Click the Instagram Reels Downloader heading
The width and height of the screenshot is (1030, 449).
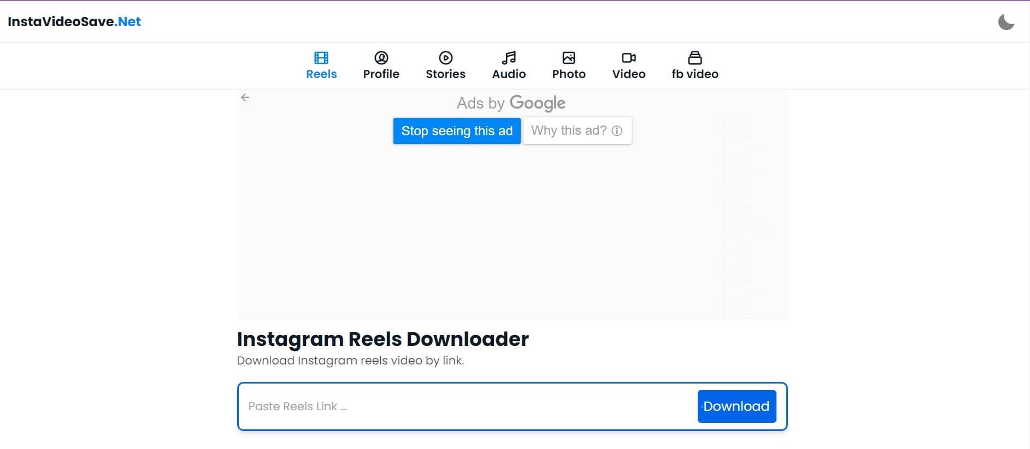pos(382,339)
